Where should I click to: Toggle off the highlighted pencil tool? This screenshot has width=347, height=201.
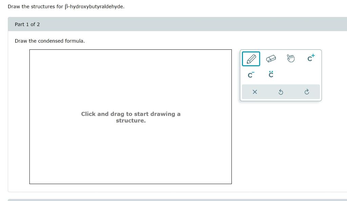pos(251,59)
